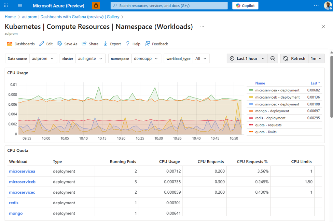Open the redis workload link

tap(14, 203)
